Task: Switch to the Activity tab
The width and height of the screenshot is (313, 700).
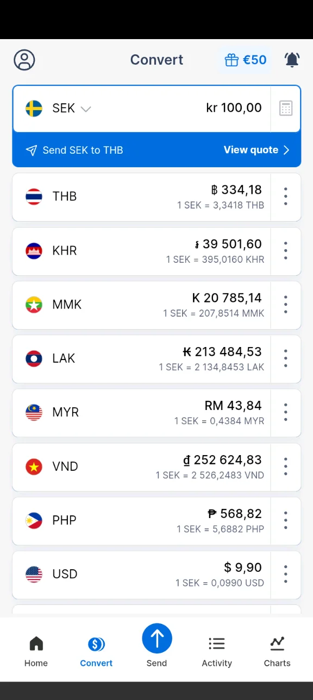Action: click(x=217, y=651)
